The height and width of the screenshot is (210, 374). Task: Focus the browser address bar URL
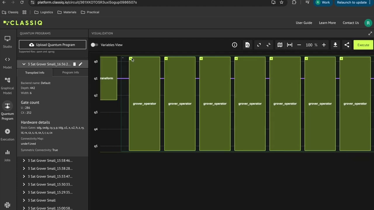(87, 2)
